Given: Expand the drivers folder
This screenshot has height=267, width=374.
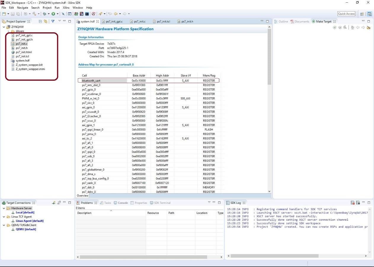Looking at the screenshot, I should click(x=8, y=31).
